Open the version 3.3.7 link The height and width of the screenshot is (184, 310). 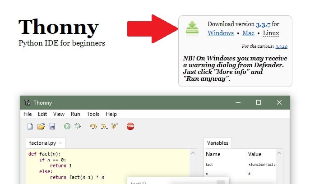pos(263,24)
